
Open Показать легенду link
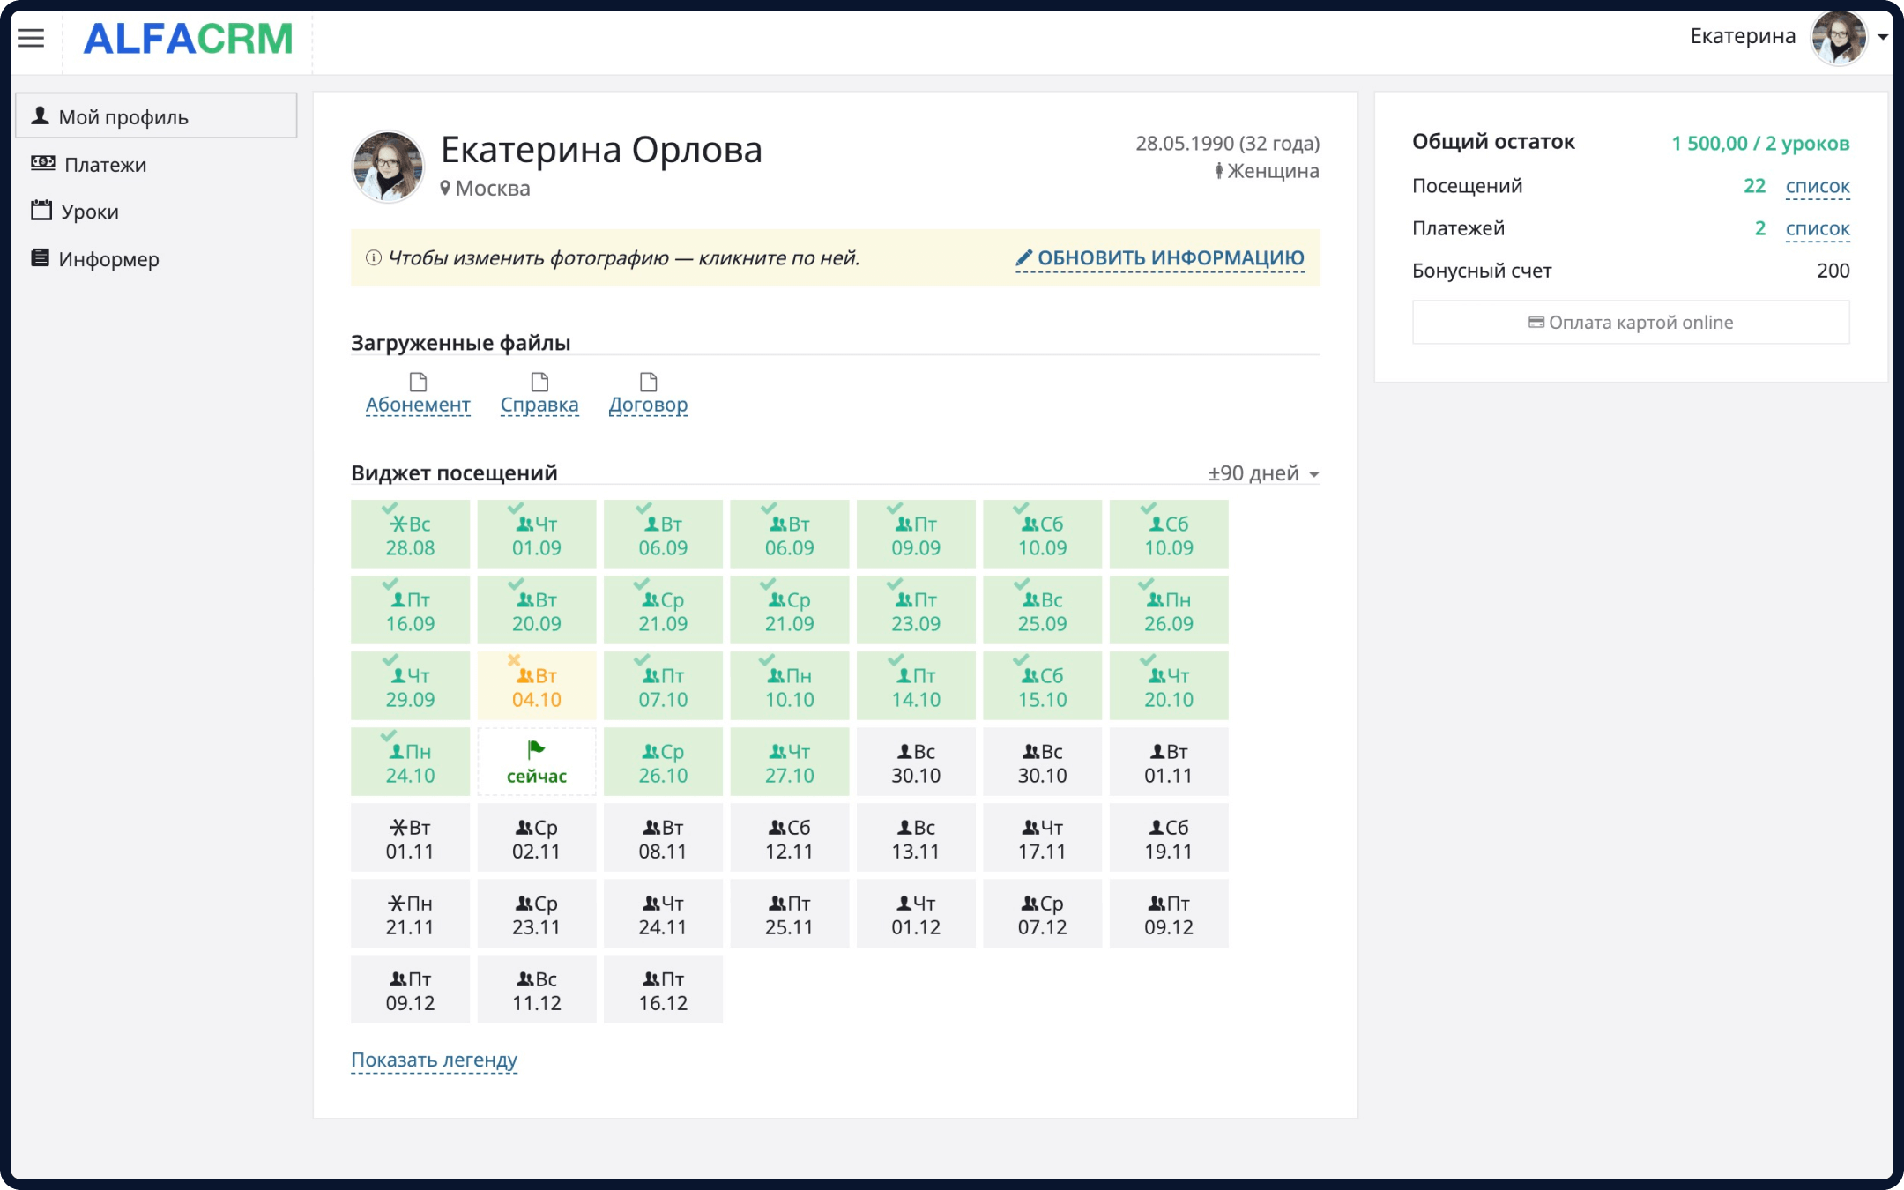[x=434, y=1059]
